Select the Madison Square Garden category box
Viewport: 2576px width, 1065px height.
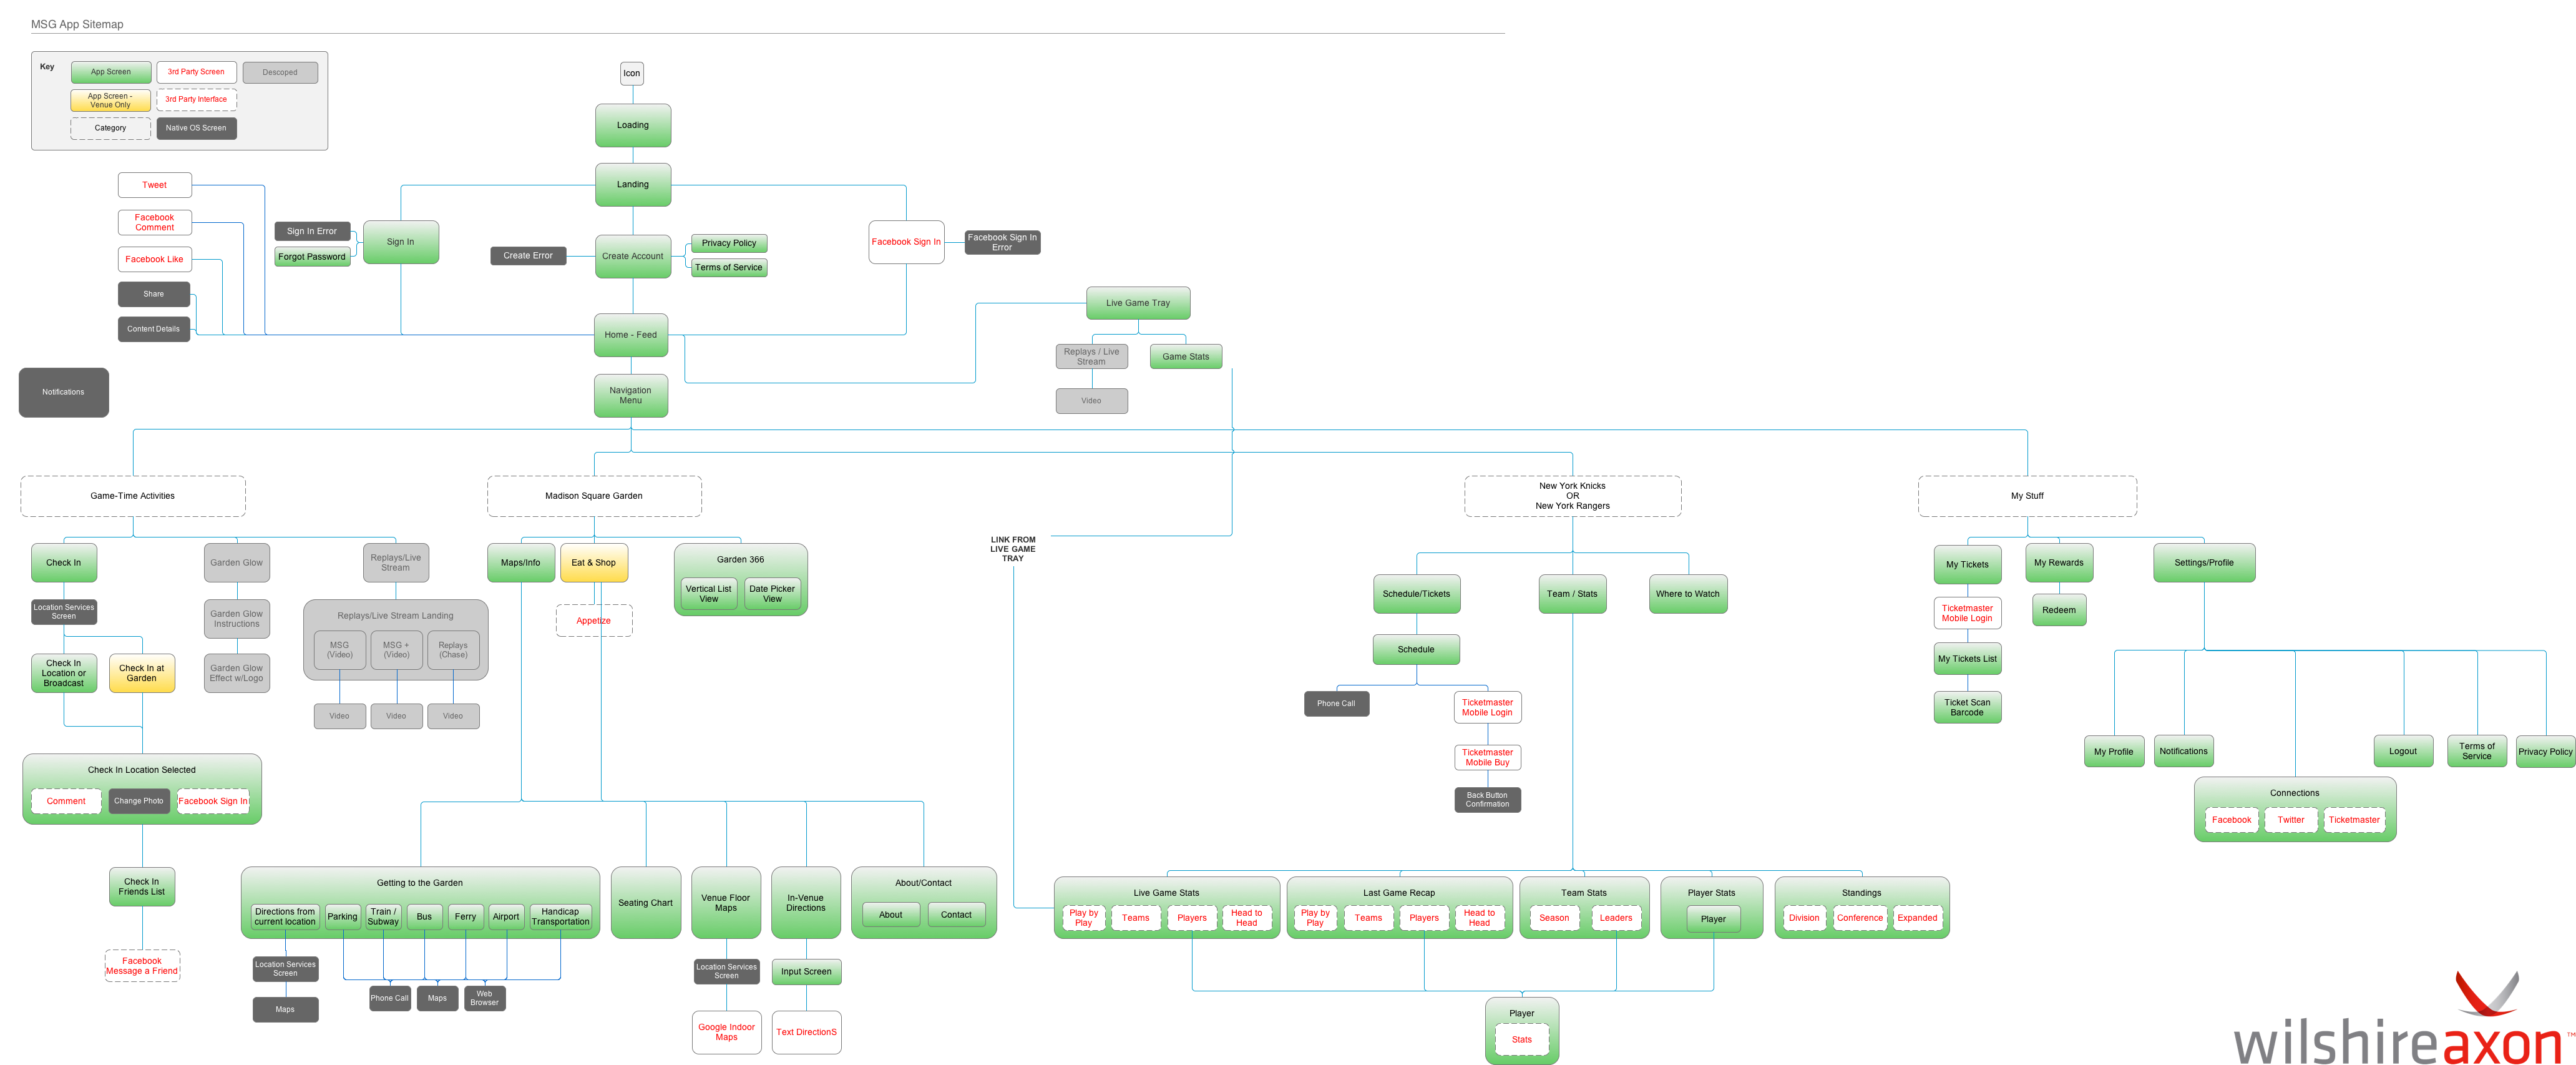594,496
